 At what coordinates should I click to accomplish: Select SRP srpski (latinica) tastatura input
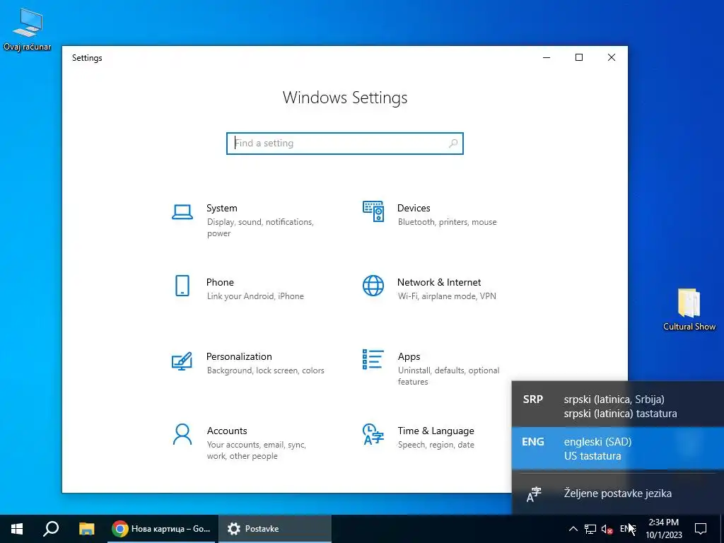coord(618,407)
